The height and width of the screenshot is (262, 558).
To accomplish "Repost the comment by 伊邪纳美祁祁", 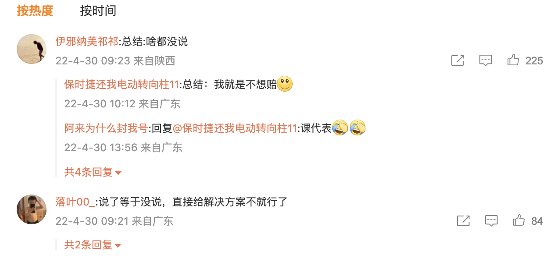I will point(458,60).
